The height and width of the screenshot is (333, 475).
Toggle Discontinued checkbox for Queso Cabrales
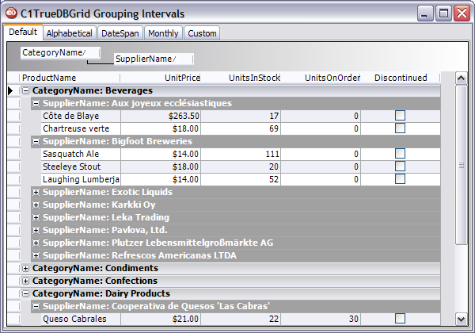400,319
